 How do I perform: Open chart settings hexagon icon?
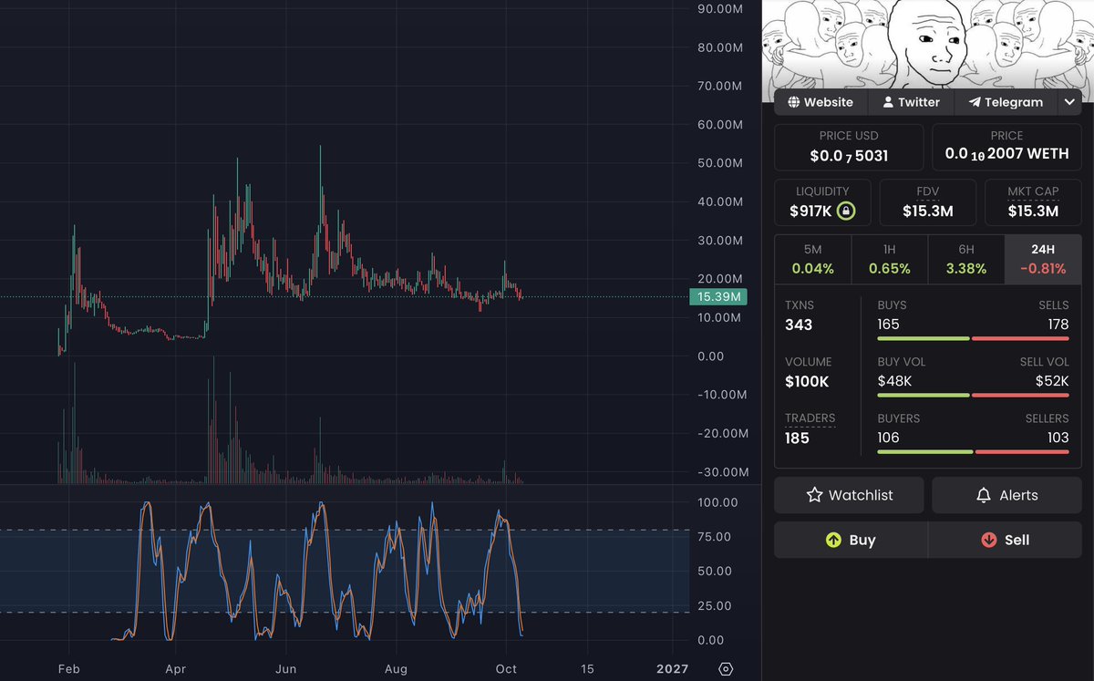pos(726,669)
